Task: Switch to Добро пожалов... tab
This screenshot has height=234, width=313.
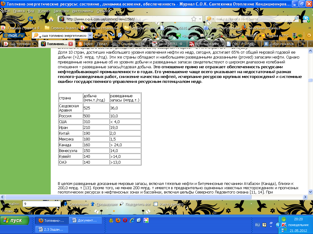Action: [x=281, y=44]
